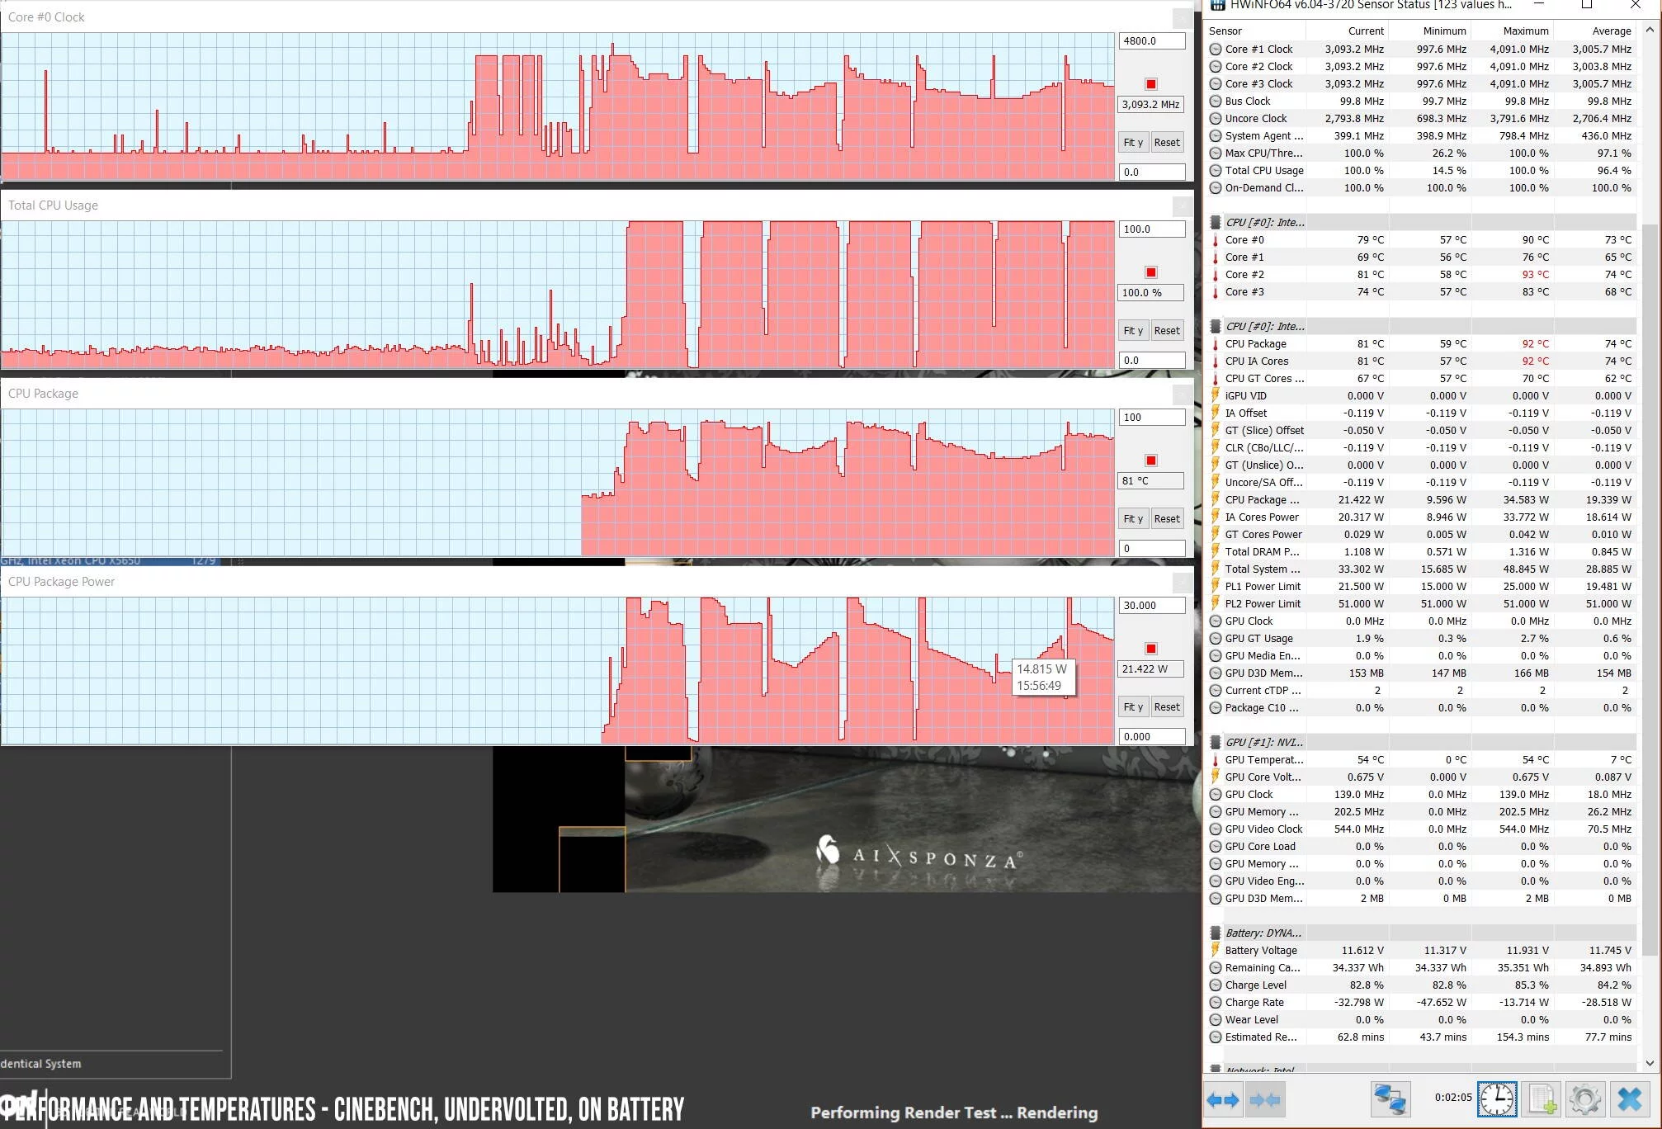
Task: Click Fit y in CPU Package graph
Action: [x=1133, y=518]
